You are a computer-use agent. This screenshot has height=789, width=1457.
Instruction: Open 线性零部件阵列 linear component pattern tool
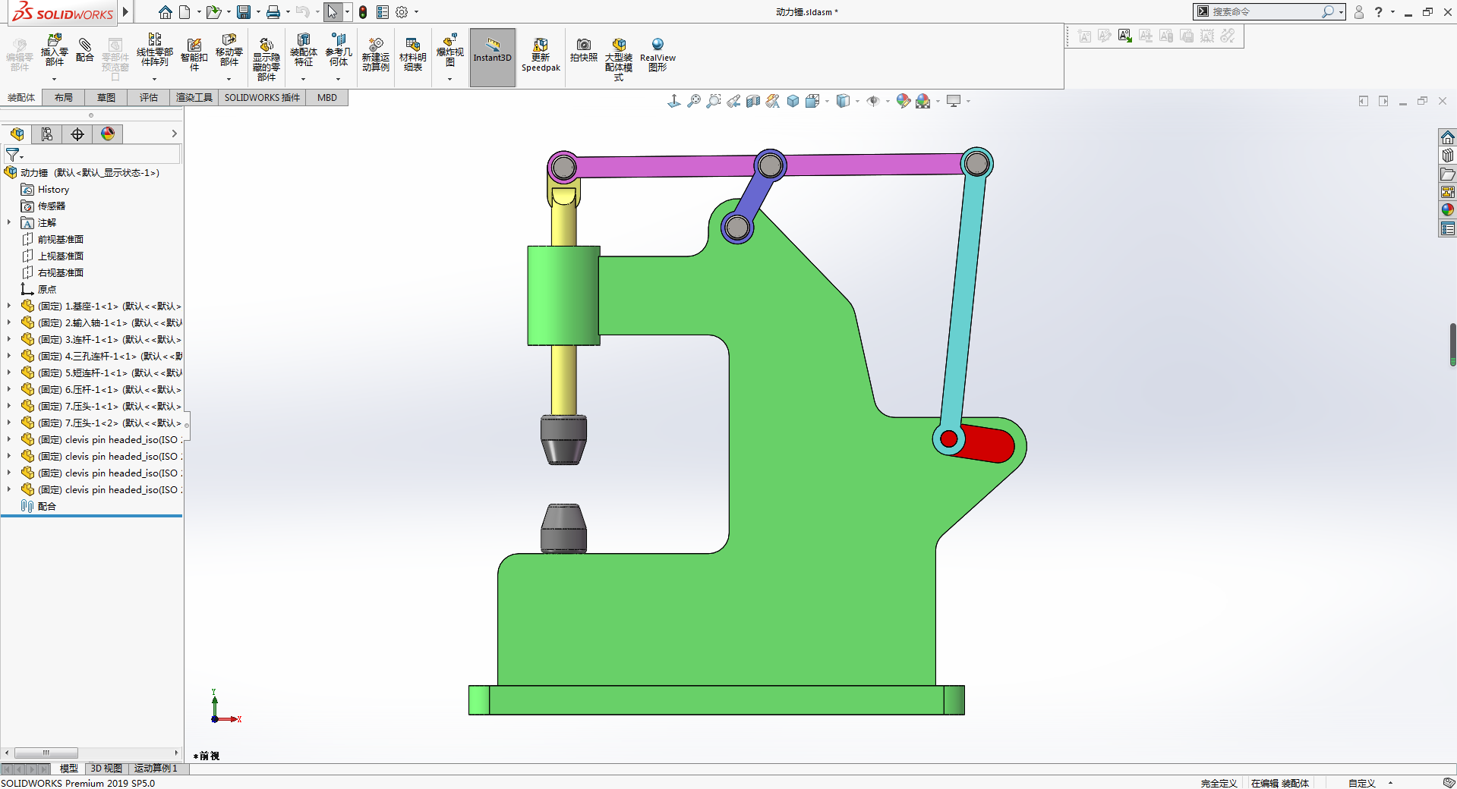(154, 51)
